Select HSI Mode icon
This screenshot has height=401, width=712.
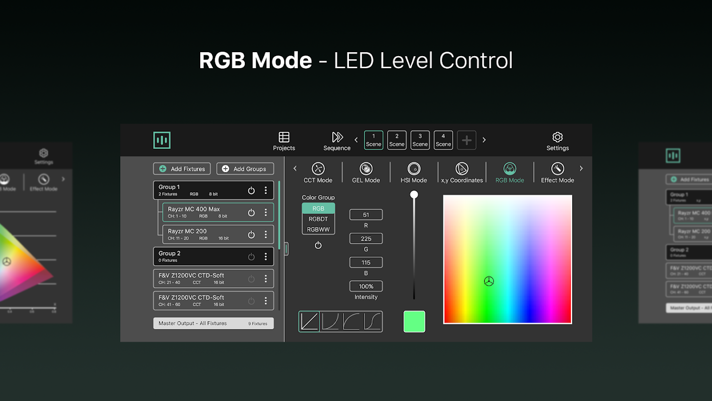(414, 168)
